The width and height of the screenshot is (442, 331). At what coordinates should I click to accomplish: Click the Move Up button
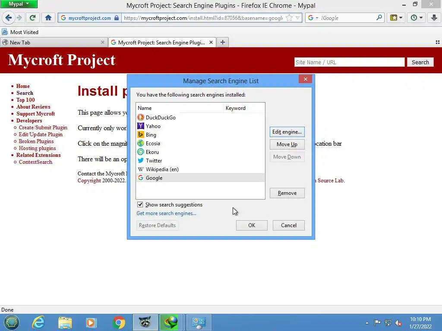[287, 144]
